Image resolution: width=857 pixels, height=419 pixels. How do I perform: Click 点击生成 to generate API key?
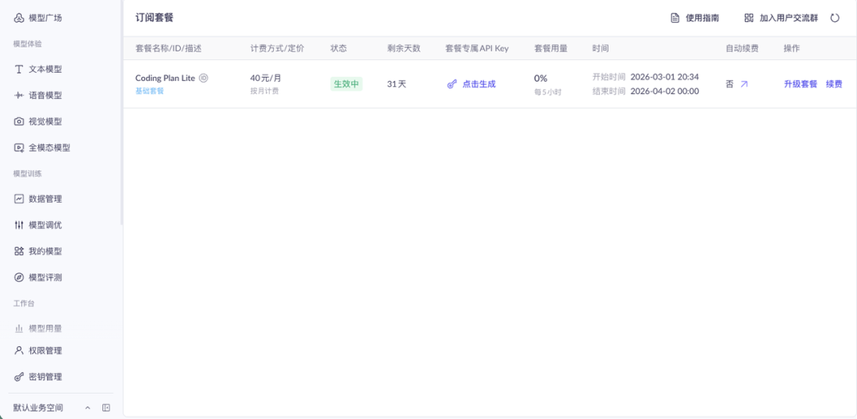pyautogui.click(x=478, y=84)
